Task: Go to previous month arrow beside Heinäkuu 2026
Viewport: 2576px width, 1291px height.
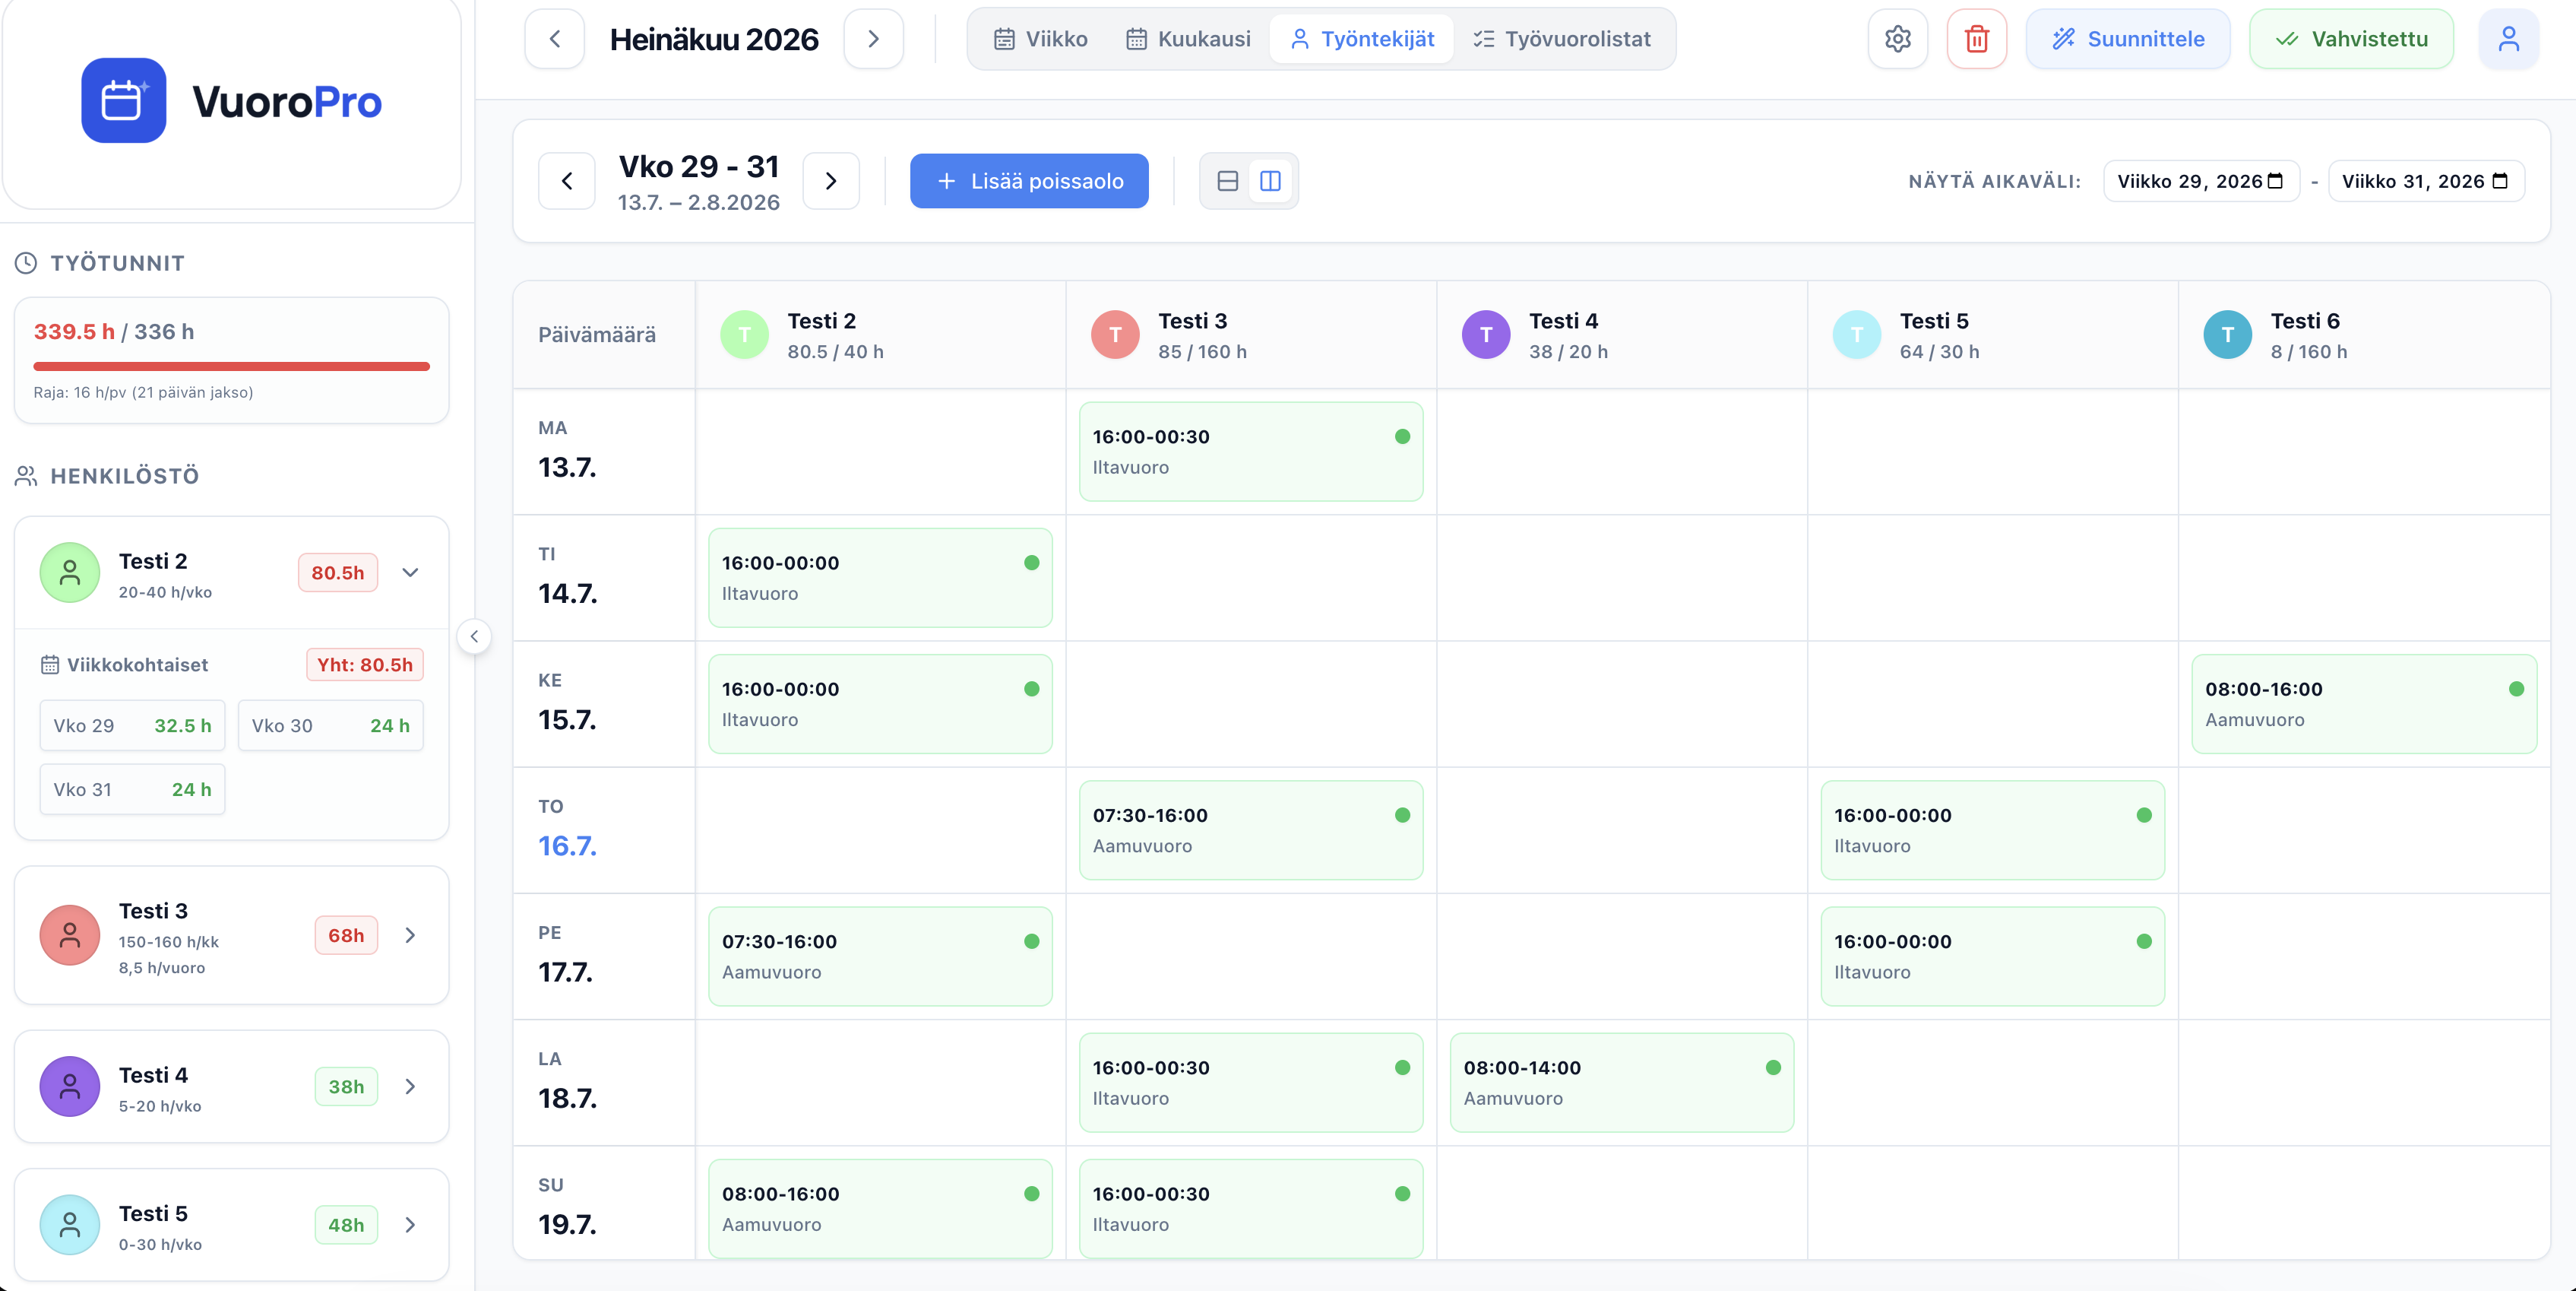Action: [555, 39]
